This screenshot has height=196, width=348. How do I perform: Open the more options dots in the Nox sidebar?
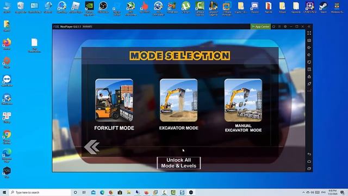[309, 91]
